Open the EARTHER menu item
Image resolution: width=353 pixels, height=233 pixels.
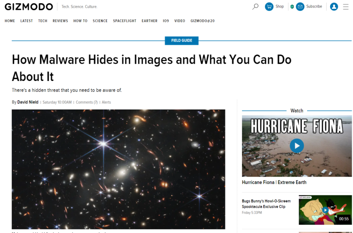click(x=149, y=21)
